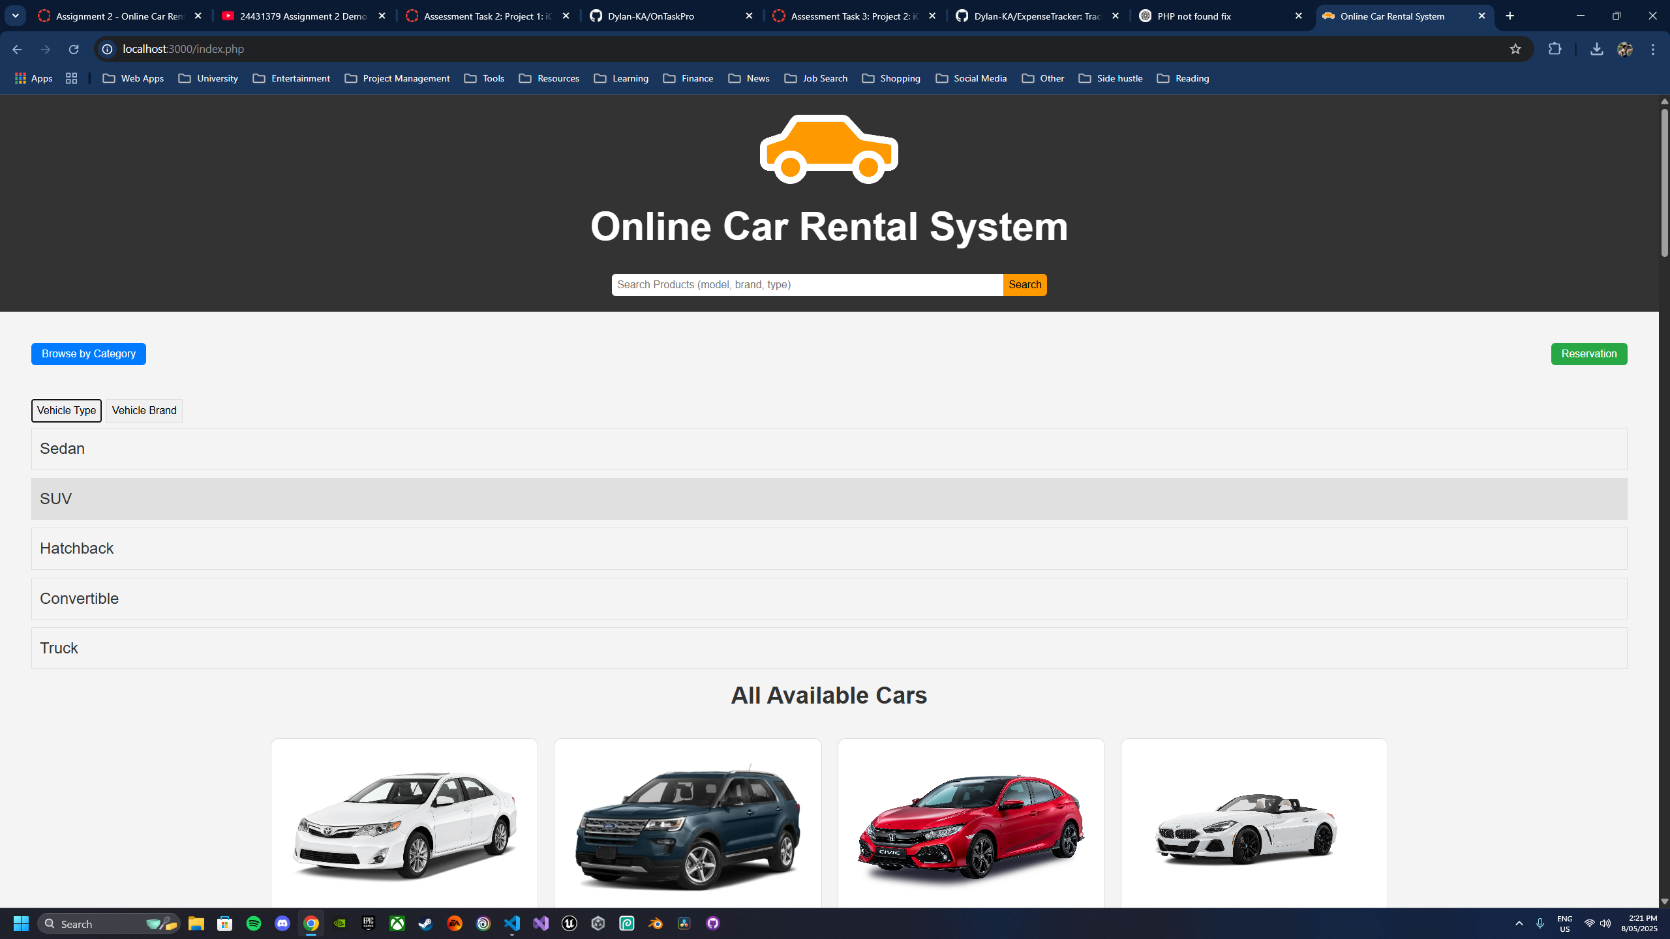This screenshot has width=1670, height=939.
Task: Switch to Dylan-KA/ExpenseTracker tab
Action: tap(1037, 16)
